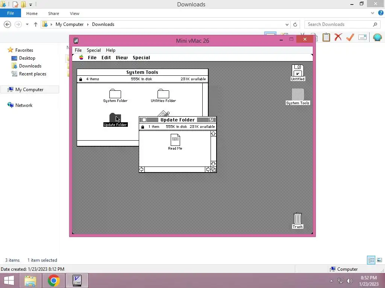Viewport: 385px width, 288px height.
Task: Click the Update Folder scroll down arrow
Action: [214, 164]
